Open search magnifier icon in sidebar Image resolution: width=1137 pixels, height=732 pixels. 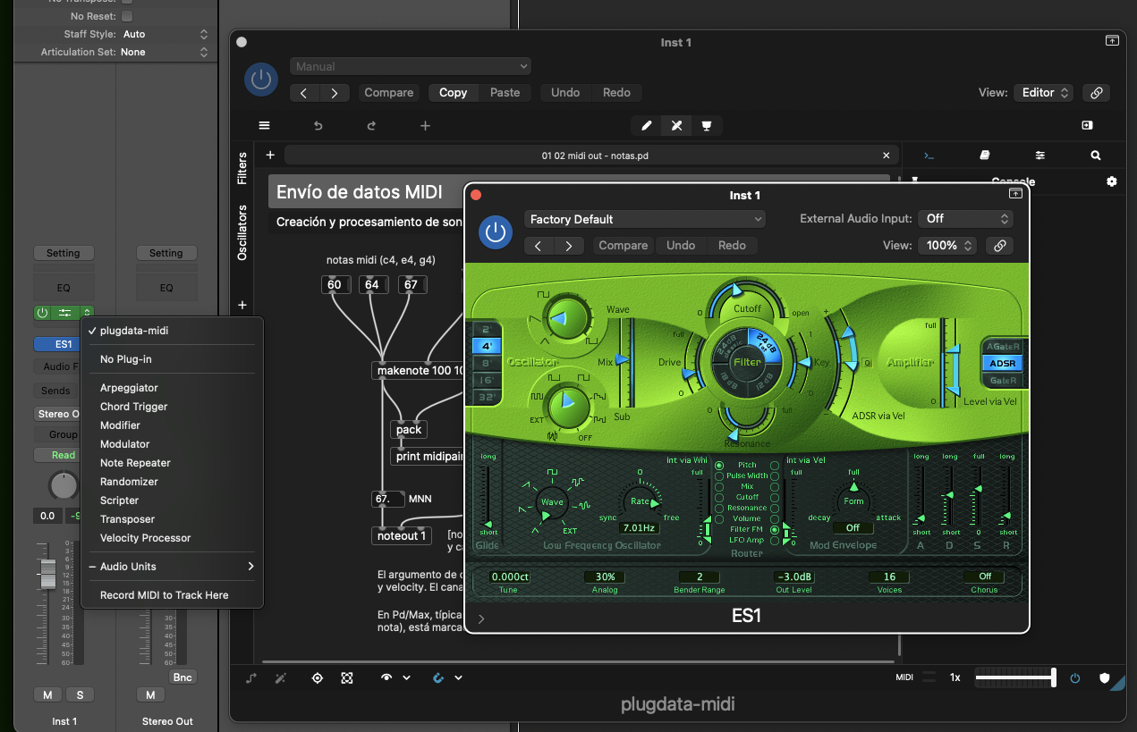1095,156
